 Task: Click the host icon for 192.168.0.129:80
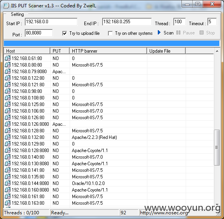point(8,144)
